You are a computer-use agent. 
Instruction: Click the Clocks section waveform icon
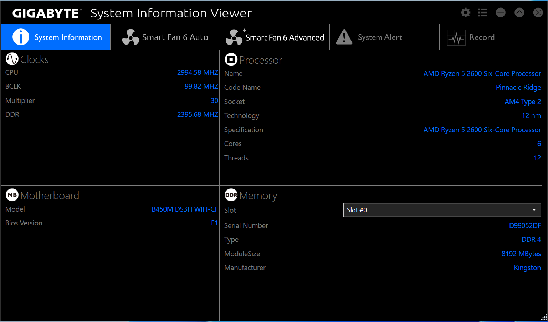pos(12,59)
